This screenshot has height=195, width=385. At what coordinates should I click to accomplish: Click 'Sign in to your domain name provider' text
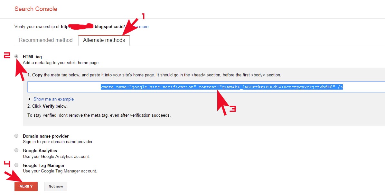pos(58,141)
